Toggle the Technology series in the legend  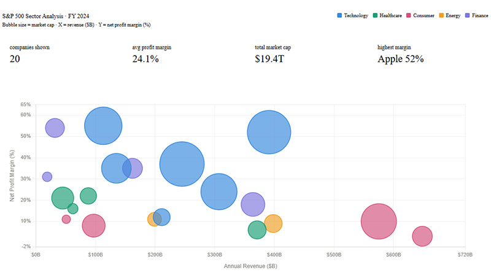(357, 15)
